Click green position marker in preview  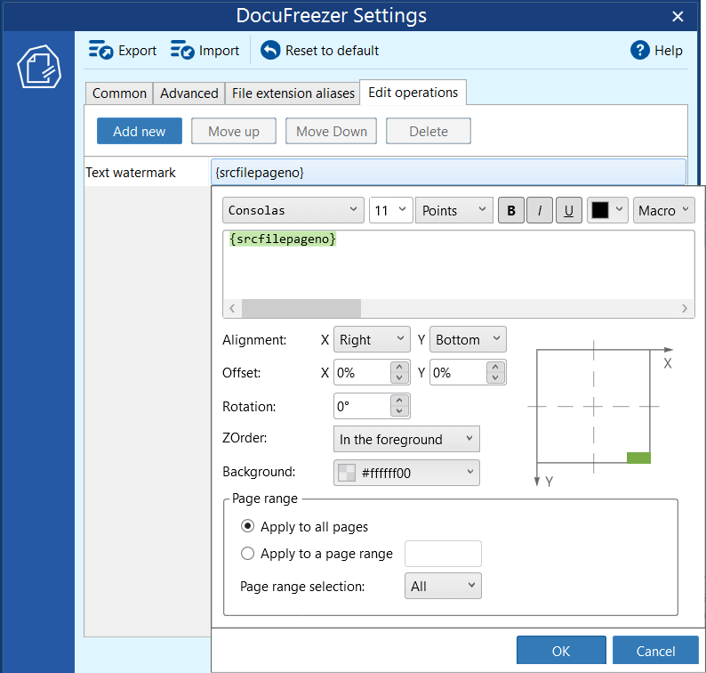(638, 458)
